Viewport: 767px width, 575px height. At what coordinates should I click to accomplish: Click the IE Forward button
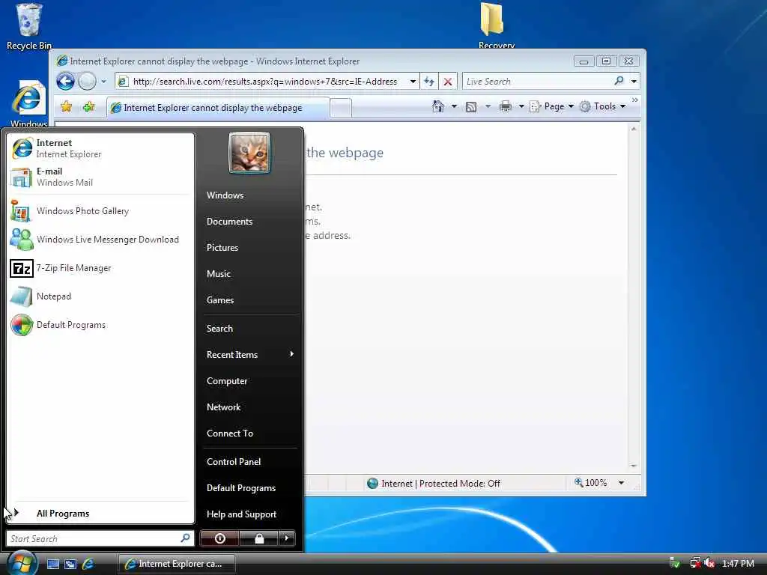(x=87, y=81)
